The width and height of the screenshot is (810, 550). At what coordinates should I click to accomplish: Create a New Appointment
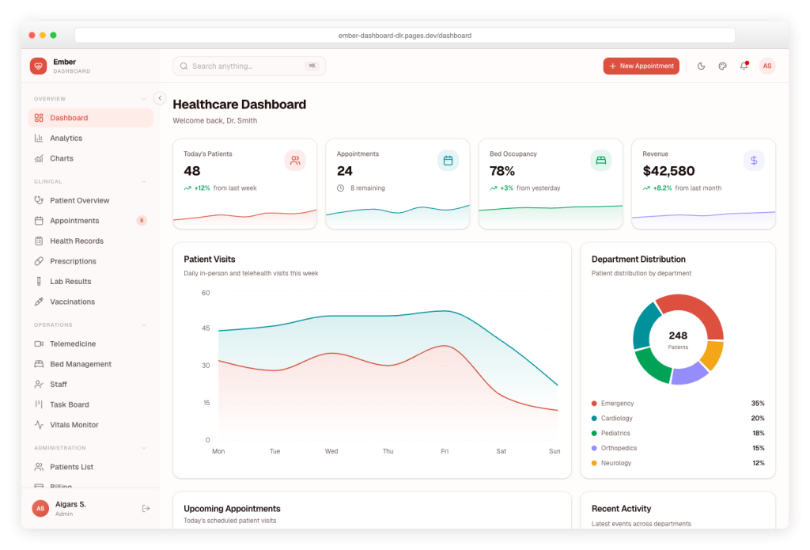641,66
